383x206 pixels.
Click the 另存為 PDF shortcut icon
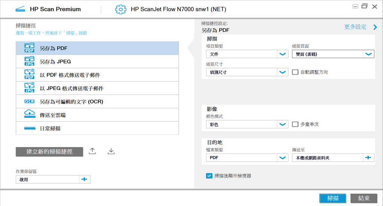[x=29, y=48]
